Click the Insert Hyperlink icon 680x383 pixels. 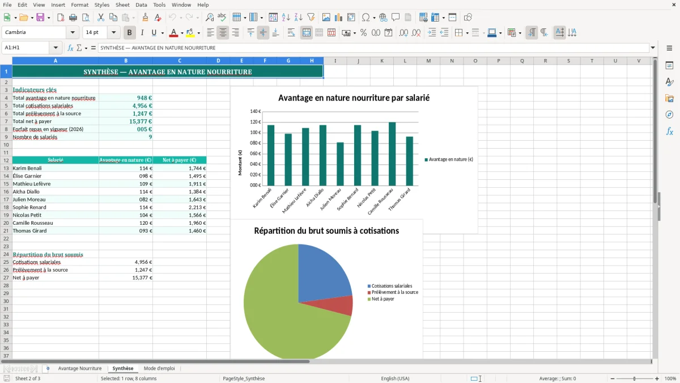384,18
